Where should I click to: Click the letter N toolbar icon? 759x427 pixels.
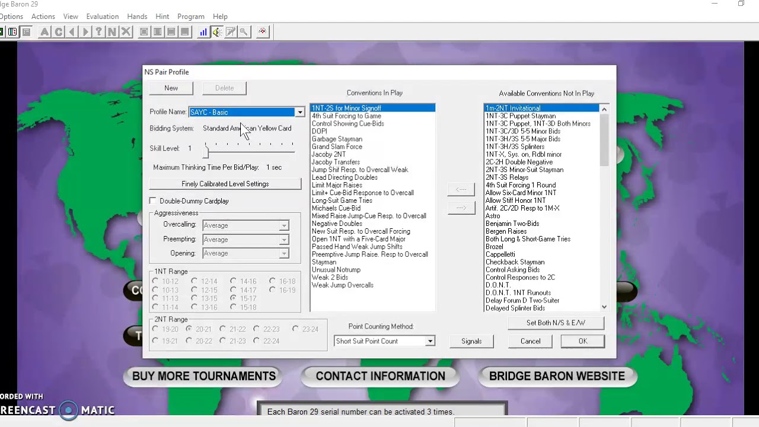click(x=112, y=32)
